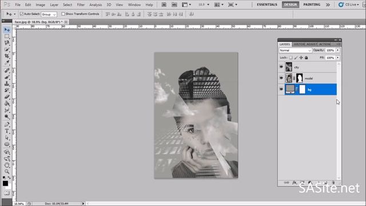
Task: Select the Paint Bucket tool
Action: 7,103
